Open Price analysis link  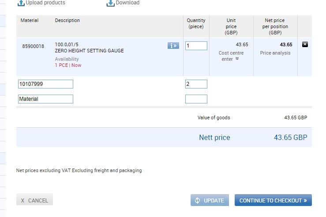pyautogui.click(x=275, y=53)
